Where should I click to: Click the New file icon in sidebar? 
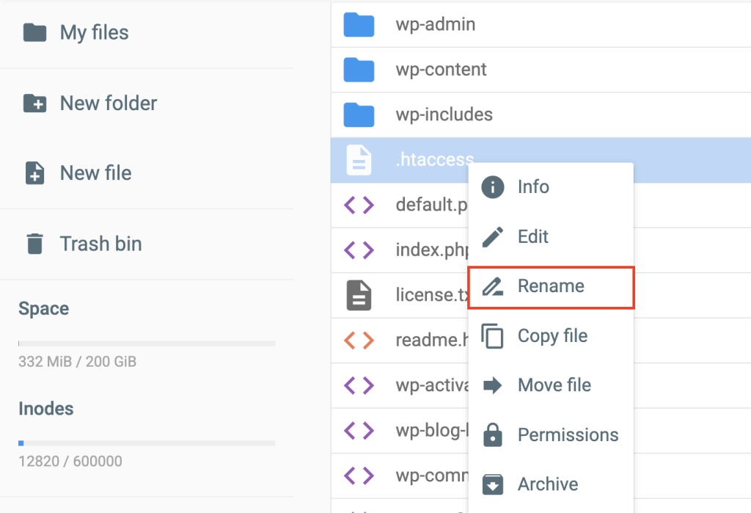pyautogui.click(x=34, y=173)
